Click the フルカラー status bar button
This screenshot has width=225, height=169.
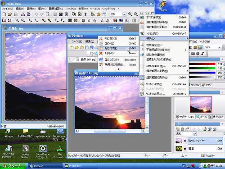coord(208,155)
